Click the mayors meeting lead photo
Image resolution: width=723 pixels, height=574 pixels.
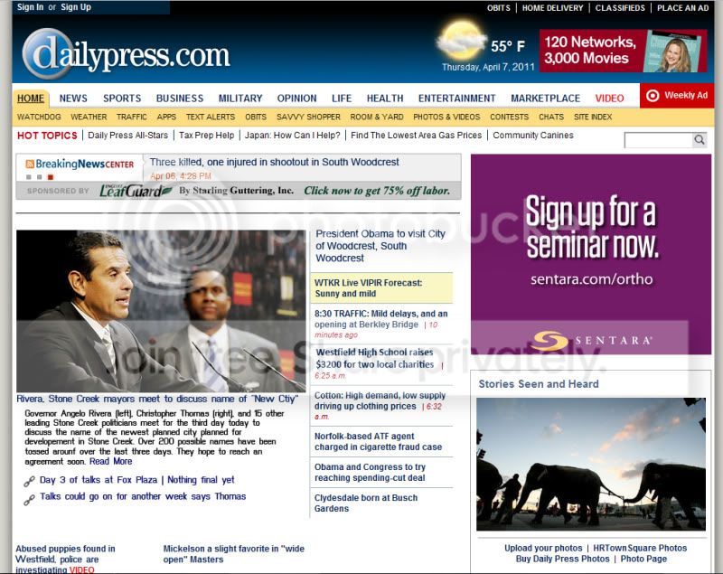(x=161, y=311)
